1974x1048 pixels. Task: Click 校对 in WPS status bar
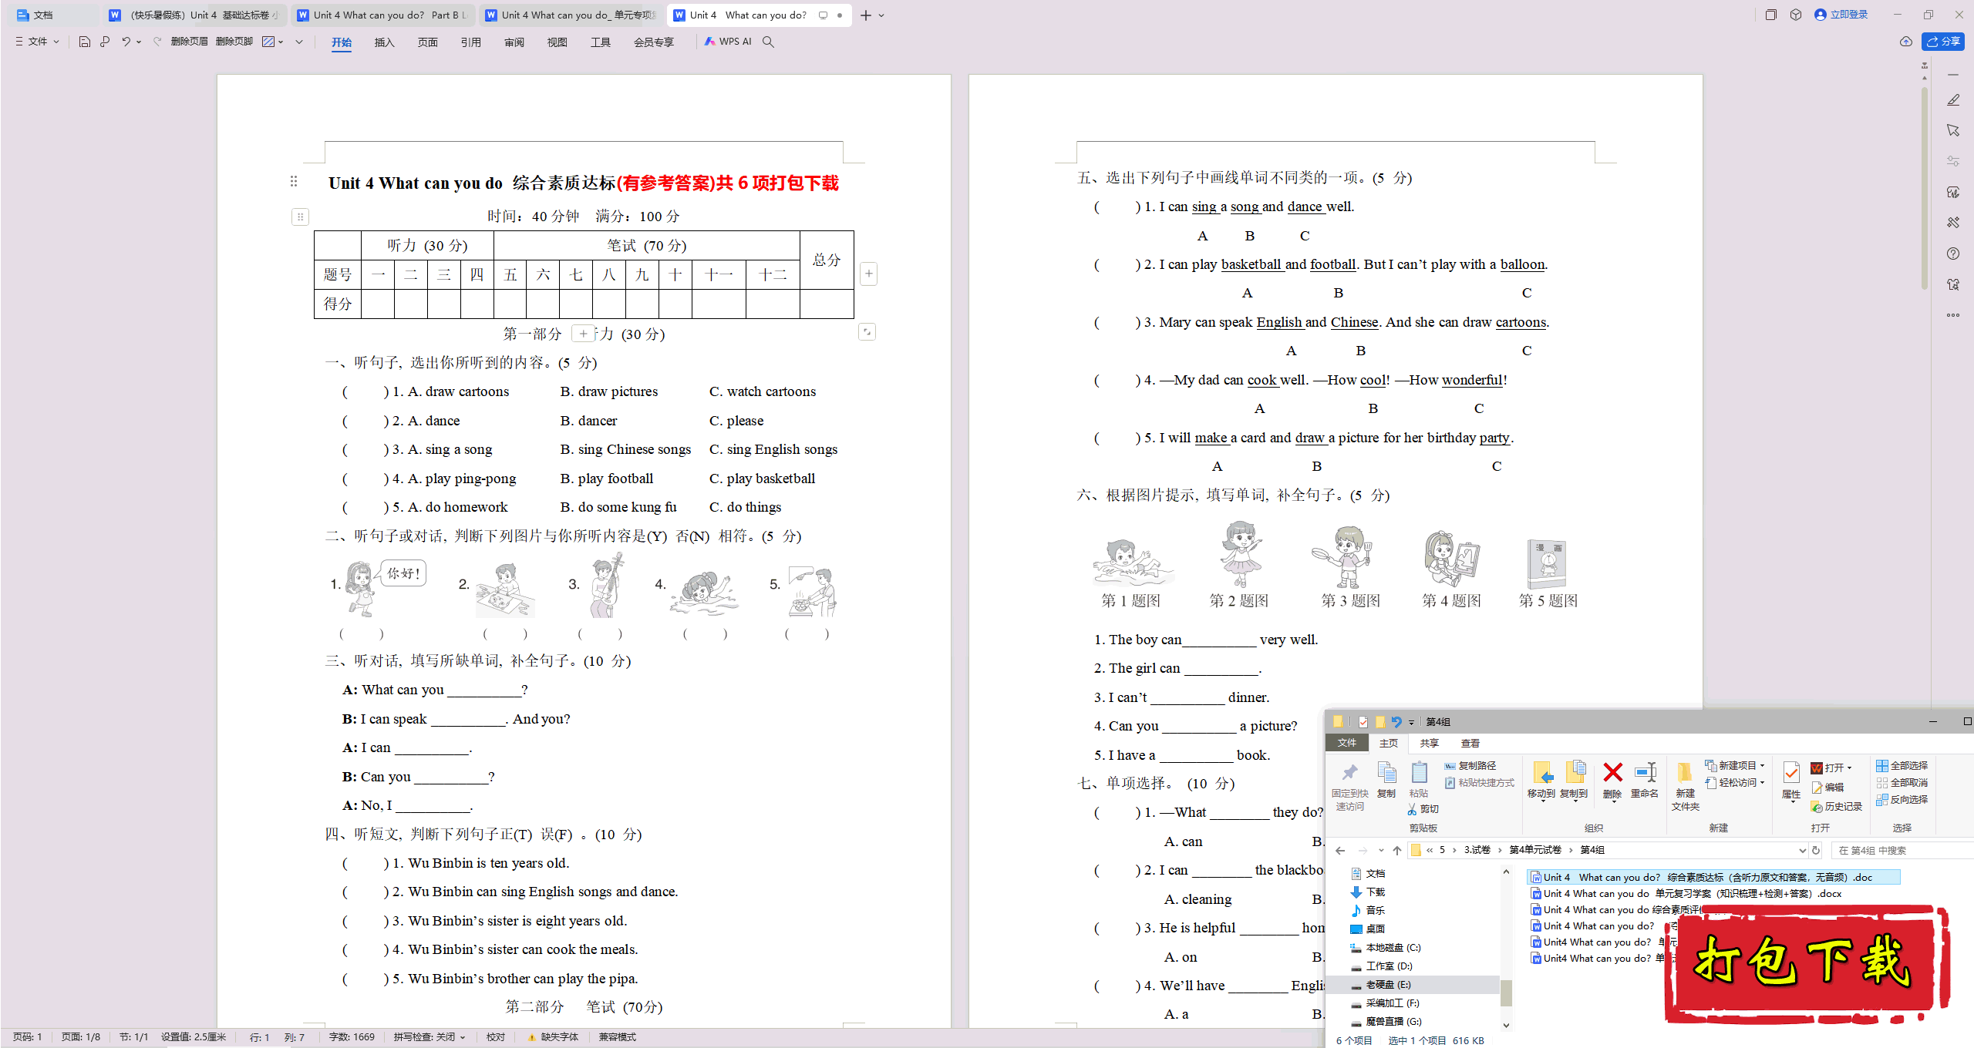click(495, 1037)
